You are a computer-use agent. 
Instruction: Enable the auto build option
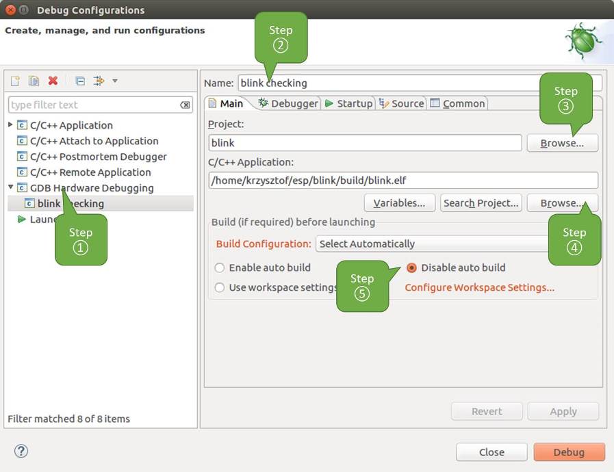220,267
